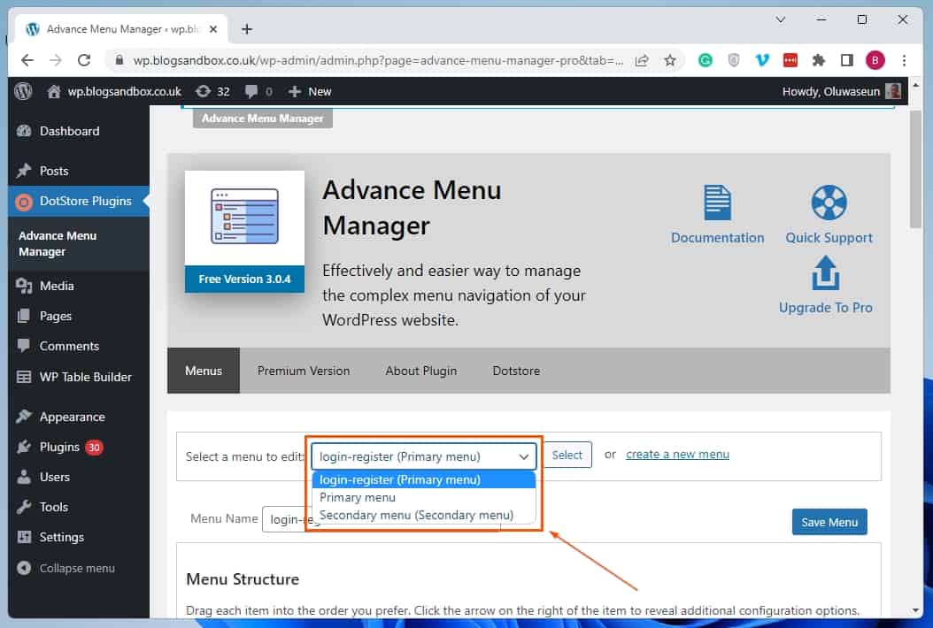
Task: Open the Extensions puzzle icon
Action: (x=819, y=60)
